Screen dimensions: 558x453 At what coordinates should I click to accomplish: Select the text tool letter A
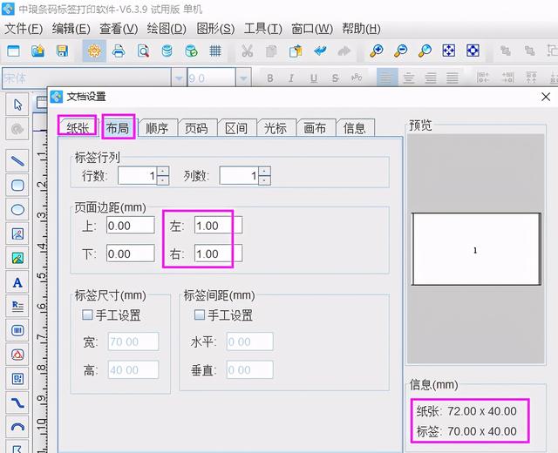click(x=17, y=282)
